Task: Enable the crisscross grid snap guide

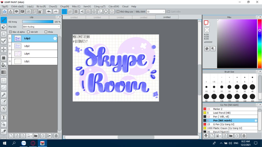Action: click(x=76, y=11)
